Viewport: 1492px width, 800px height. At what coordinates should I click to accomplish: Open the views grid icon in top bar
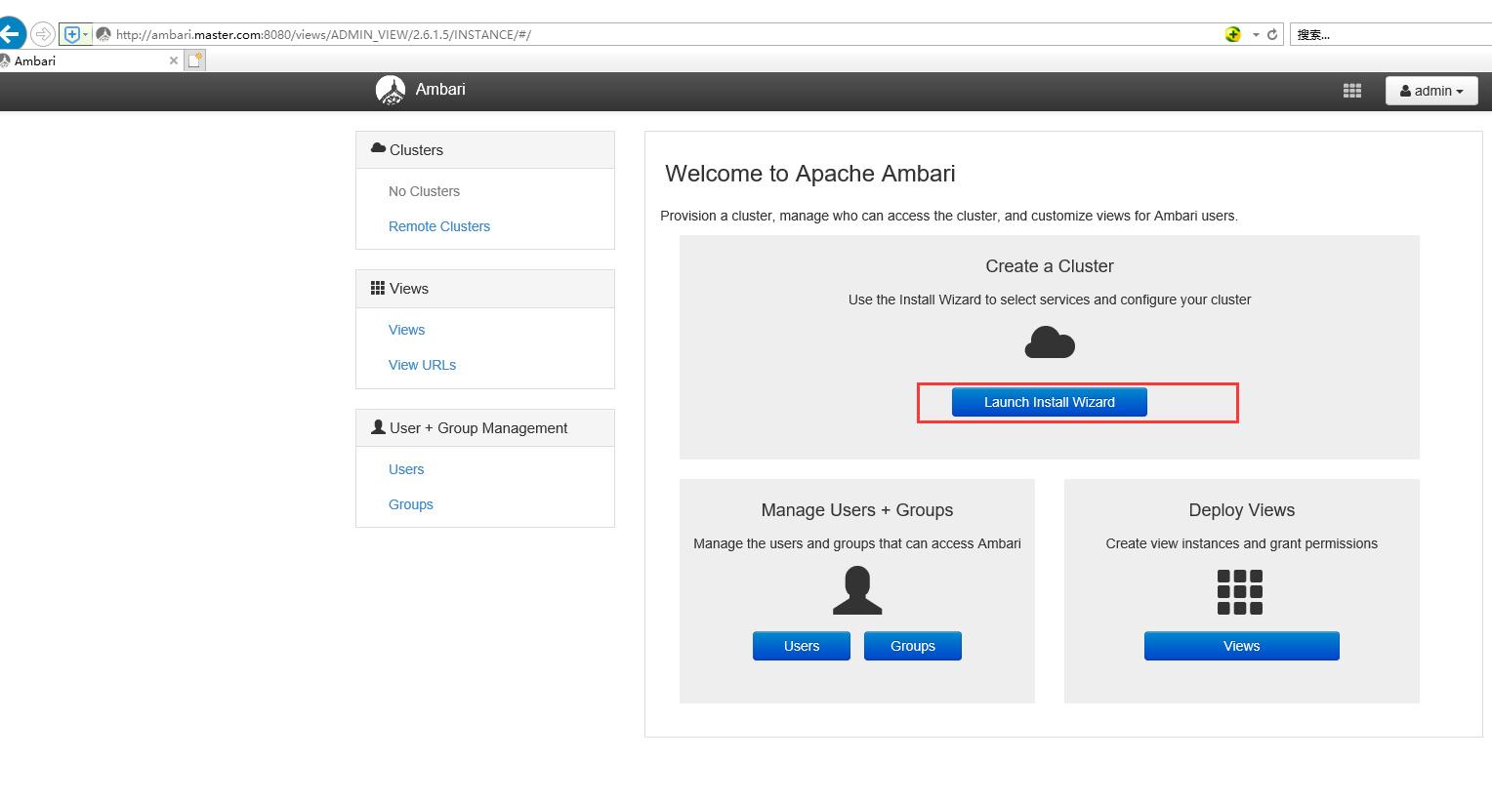1352,91
